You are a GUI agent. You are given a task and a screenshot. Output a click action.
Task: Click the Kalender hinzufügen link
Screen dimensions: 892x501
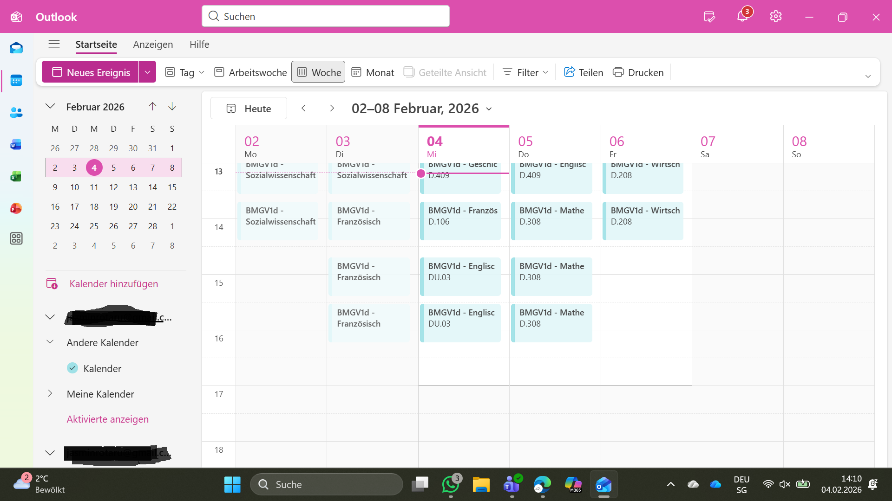114,283
